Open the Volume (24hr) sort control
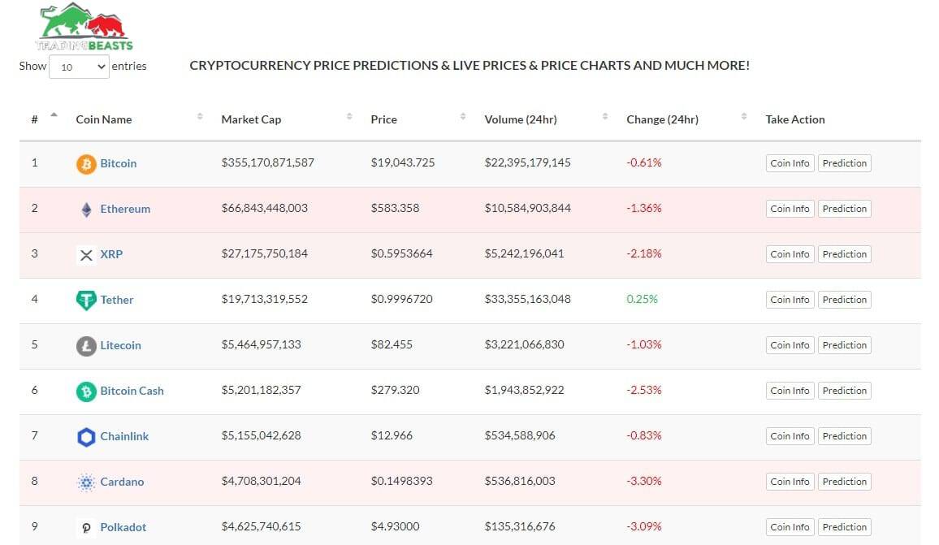Screen dimensions: 939x545 [604, 115]
